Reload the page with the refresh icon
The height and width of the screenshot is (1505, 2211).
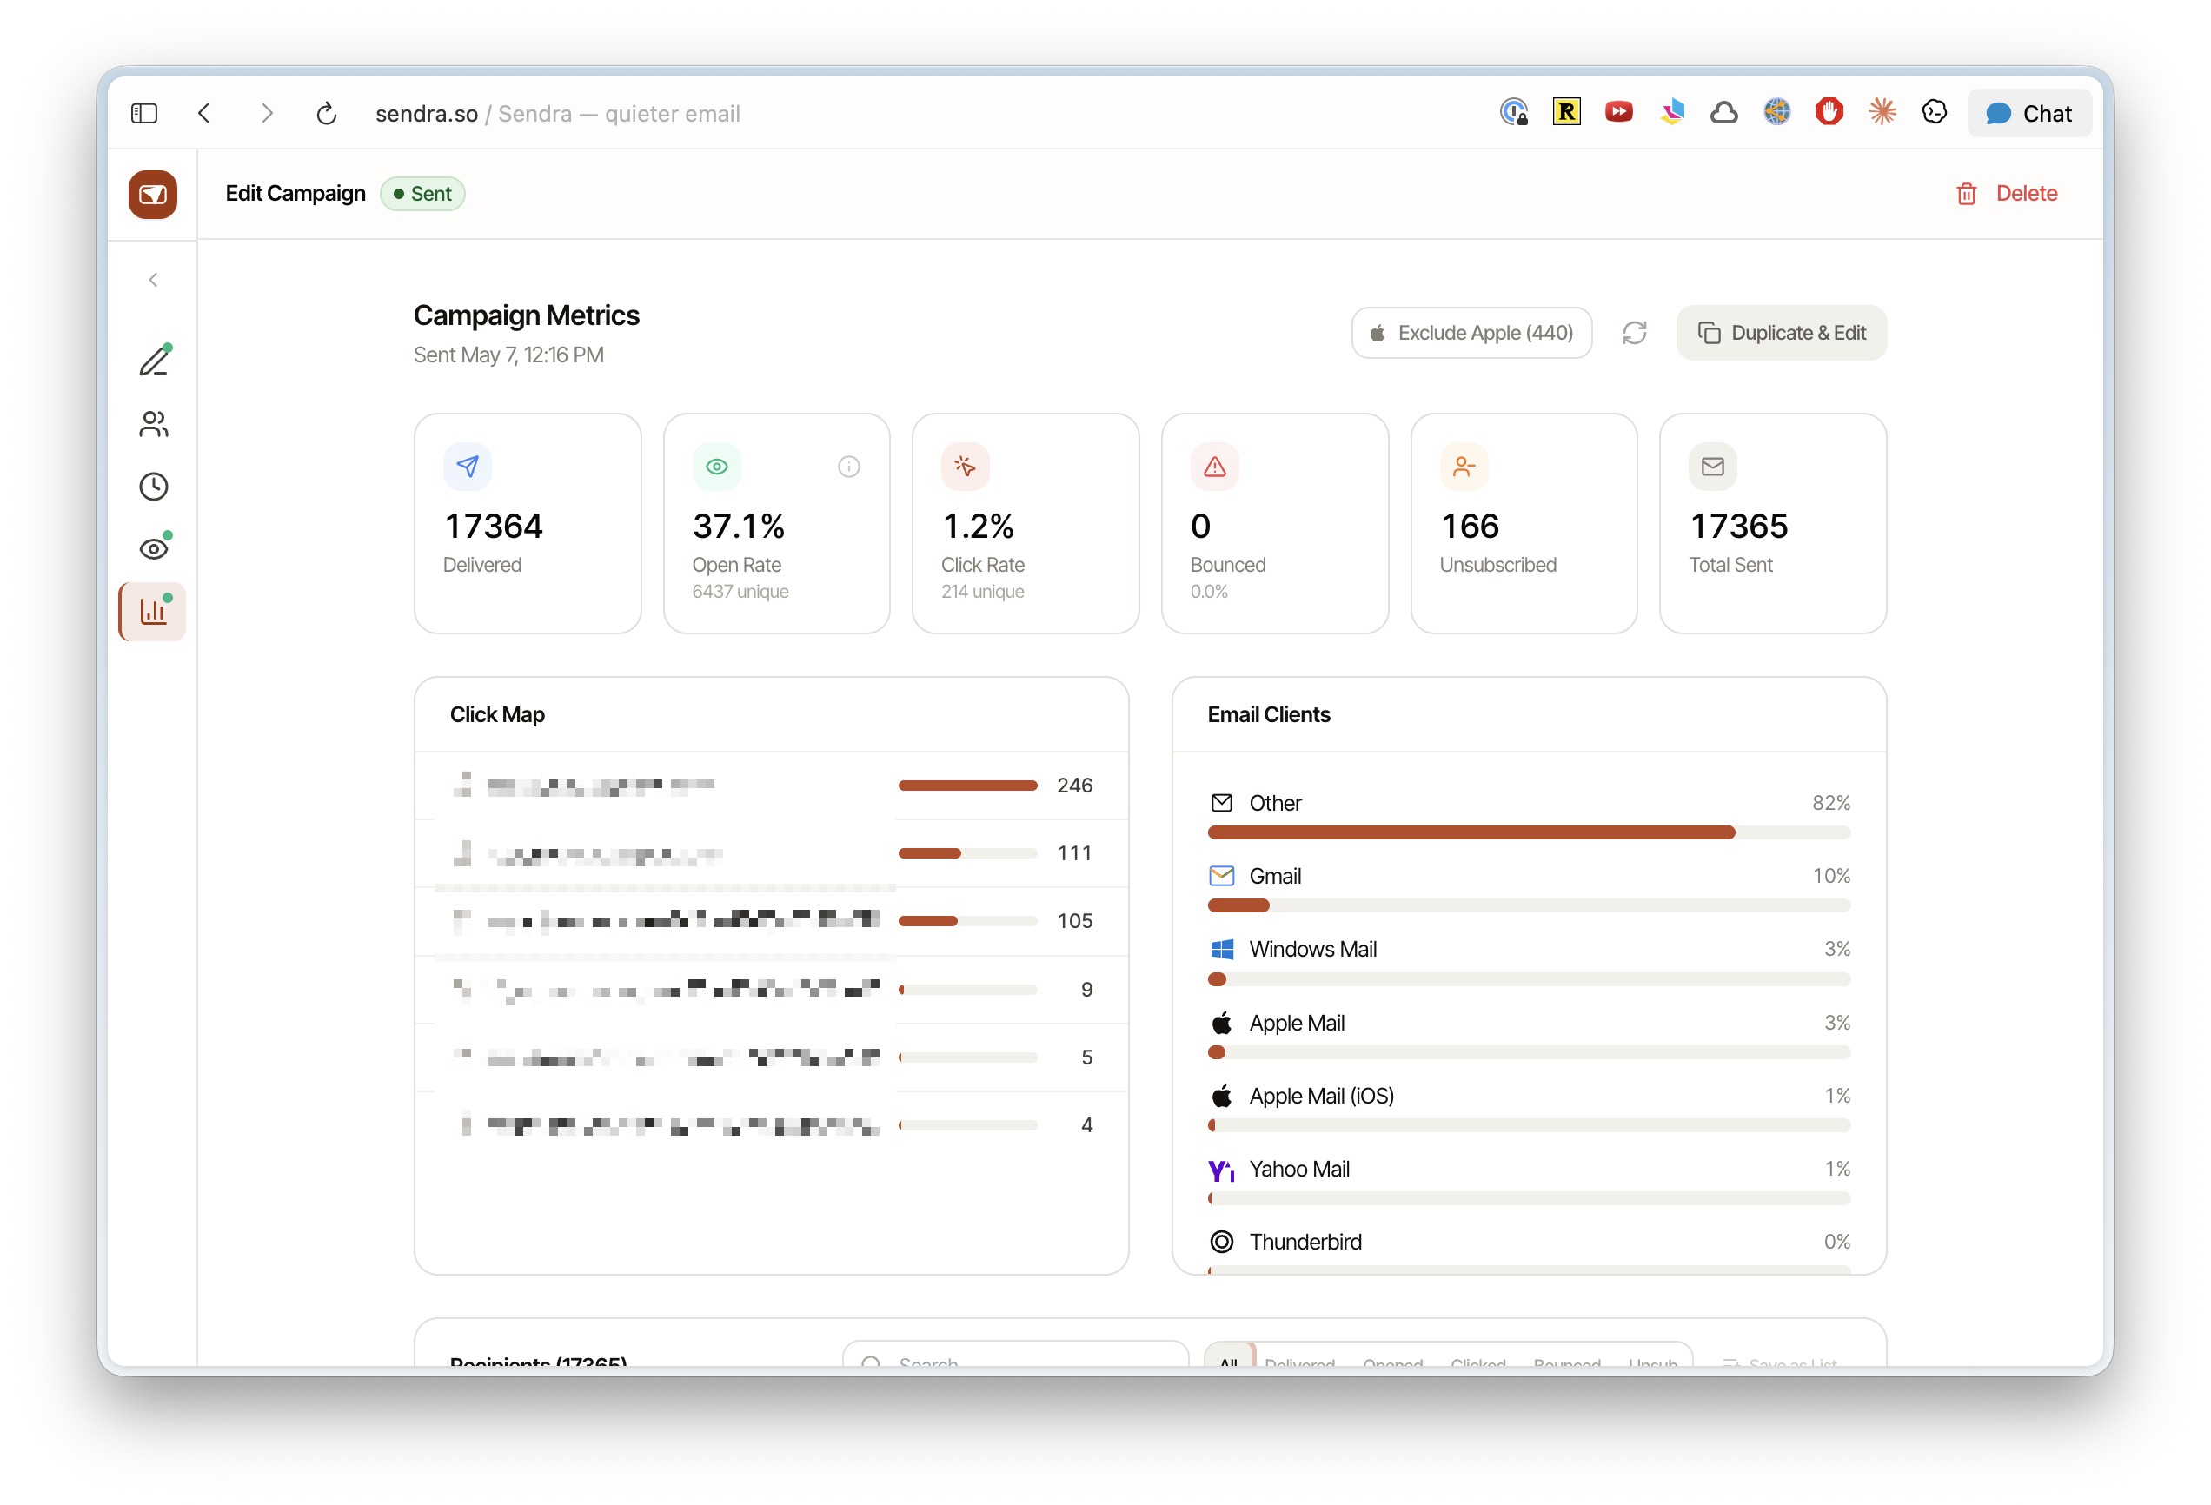click(326, 114)
